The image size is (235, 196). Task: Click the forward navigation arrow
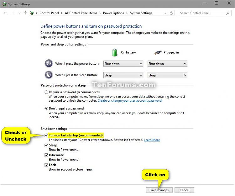click(13, 13)
